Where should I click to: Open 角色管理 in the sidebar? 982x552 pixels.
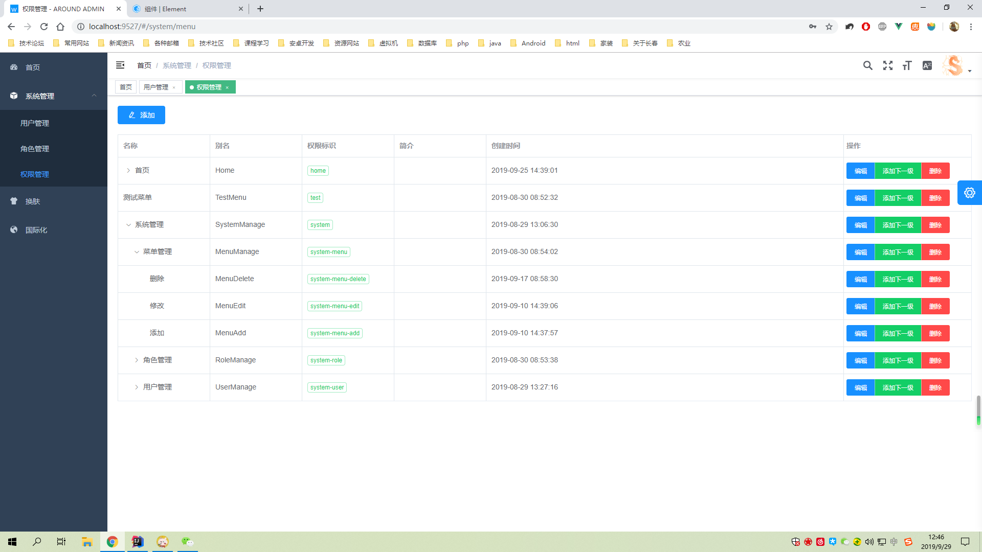tap(54, 149)
